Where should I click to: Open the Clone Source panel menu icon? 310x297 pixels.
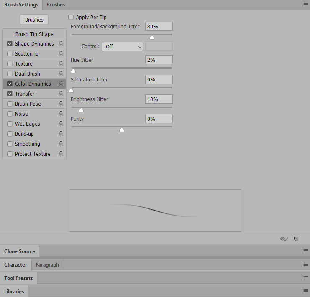306,251
